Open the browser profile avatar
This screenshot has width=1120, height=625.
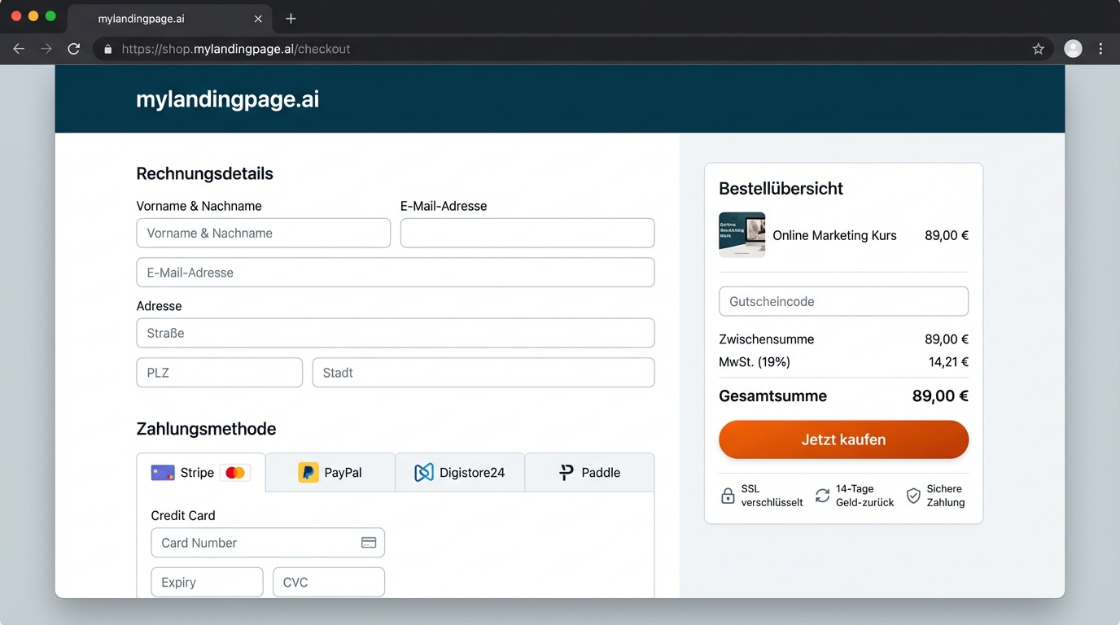tap(1073, 49)
